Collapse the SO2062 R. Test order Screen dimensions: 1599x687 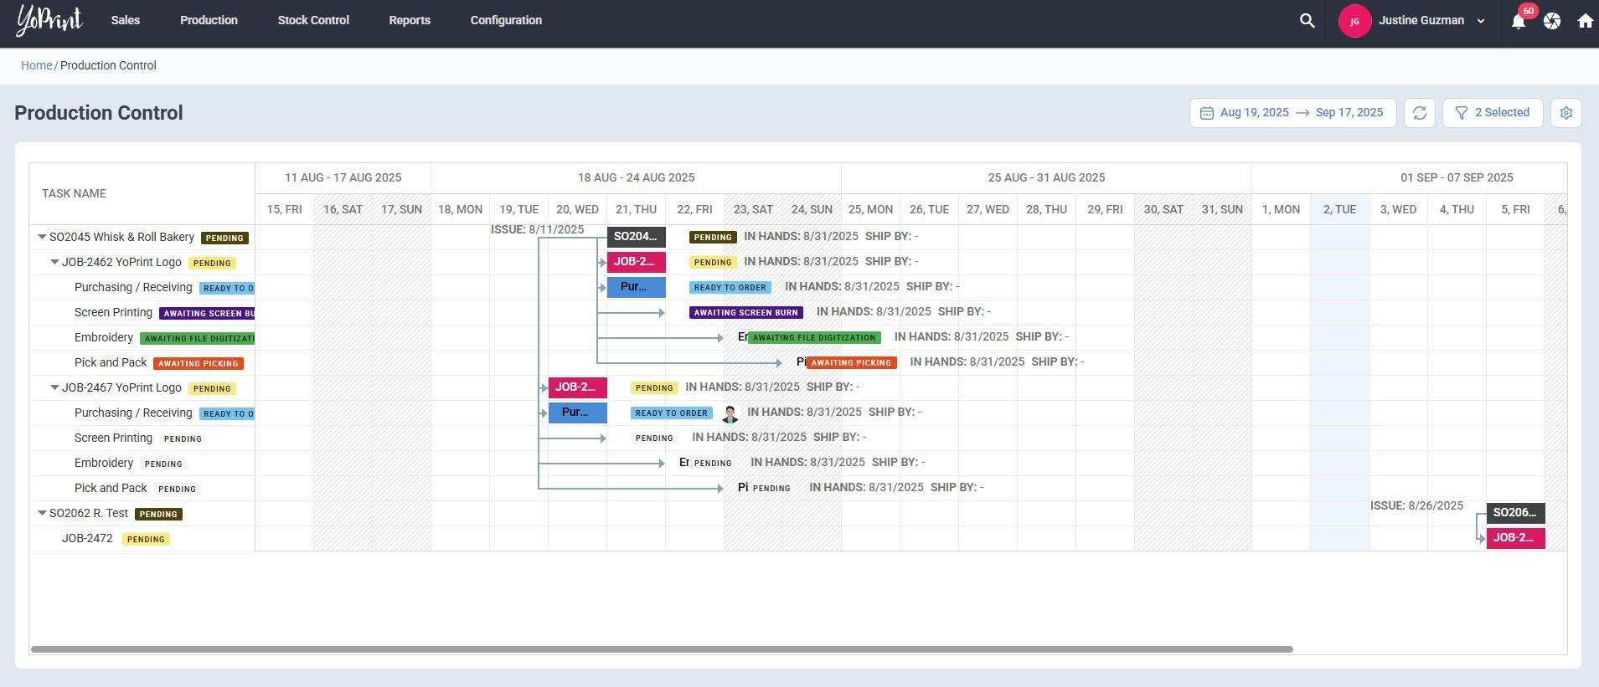[x=42, y=514]
